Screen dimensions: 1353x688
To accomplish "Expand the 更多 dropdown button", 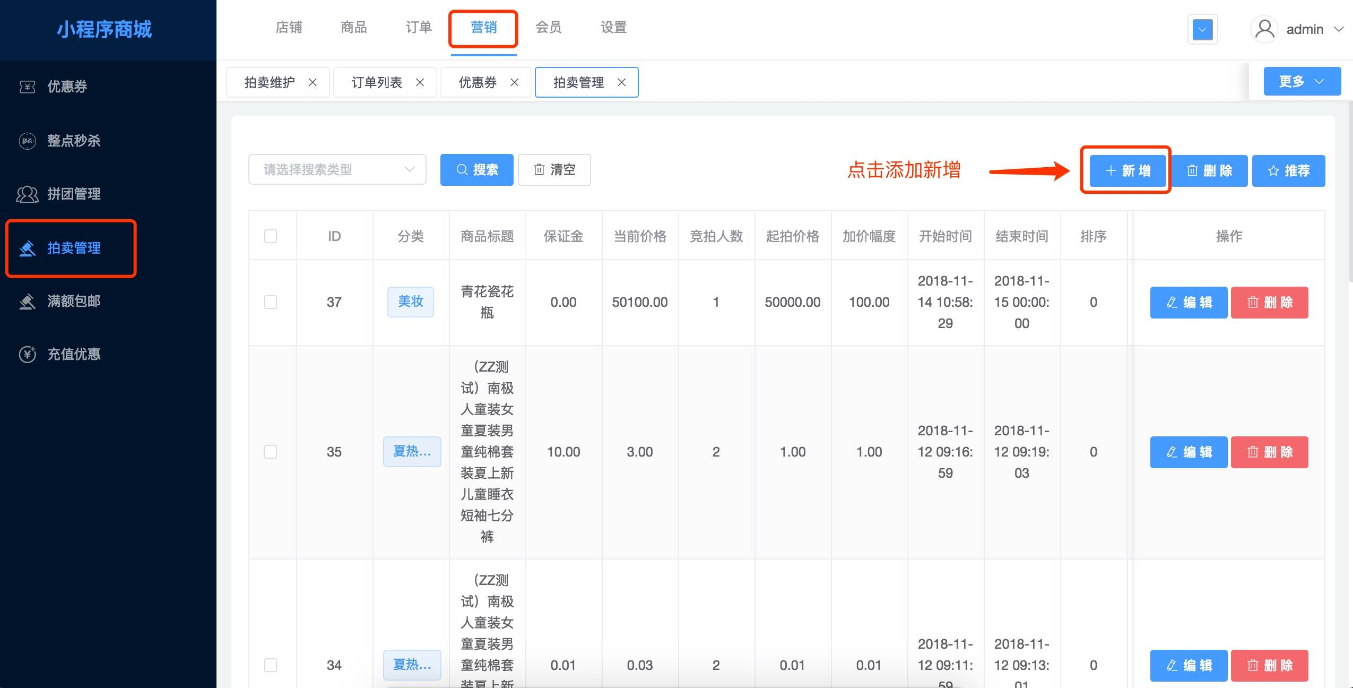I will tap(1302, 81).
